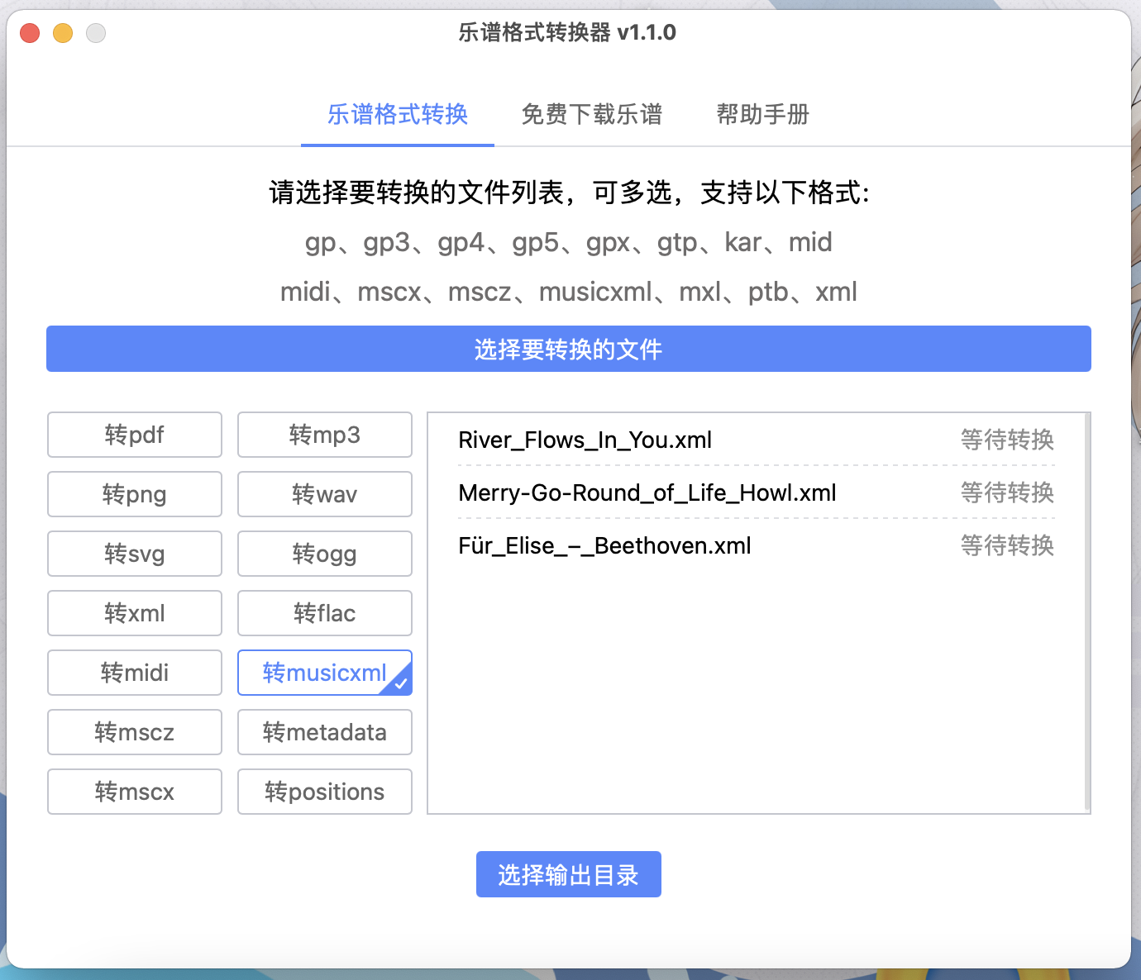Switch to the 免费下载乐谱 tab
The width and height of the screenshot is (1141, 980).
592,115
